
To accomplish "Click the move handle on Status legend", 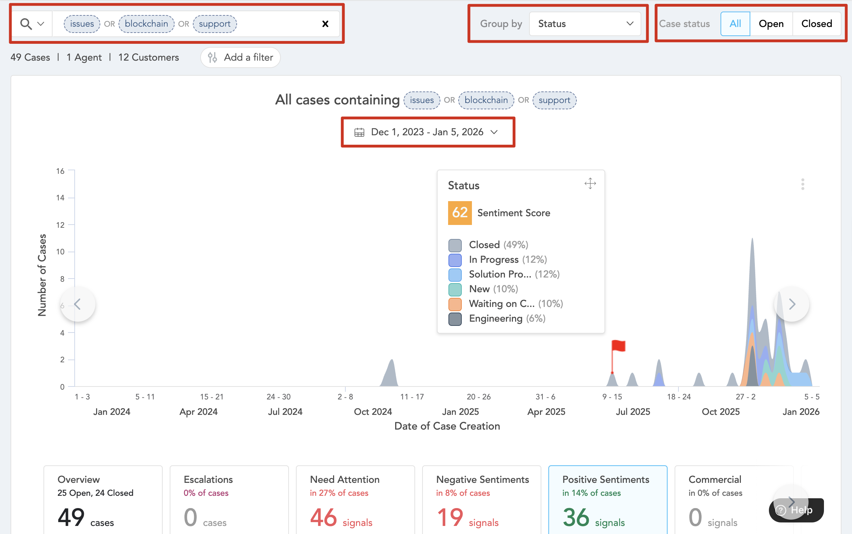I will pyautogui.click(x=590, y=184).
